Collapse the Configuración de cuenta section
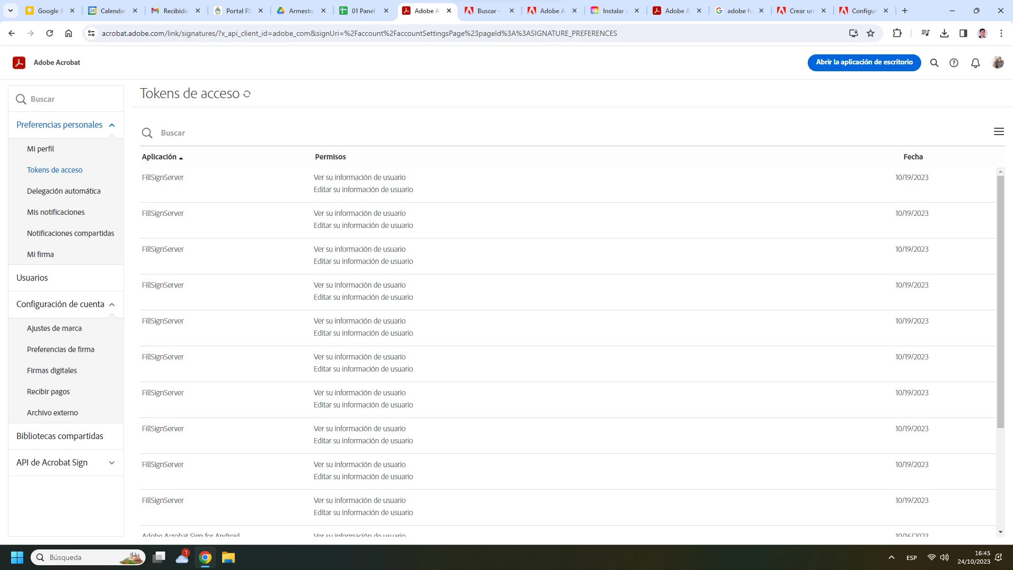This screenshot has height=570, width=1013. [112, 305]
